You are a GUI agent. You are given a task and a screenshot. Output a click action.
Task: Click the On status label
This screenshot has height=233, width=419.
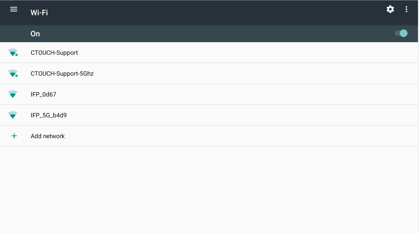(35, 34)
